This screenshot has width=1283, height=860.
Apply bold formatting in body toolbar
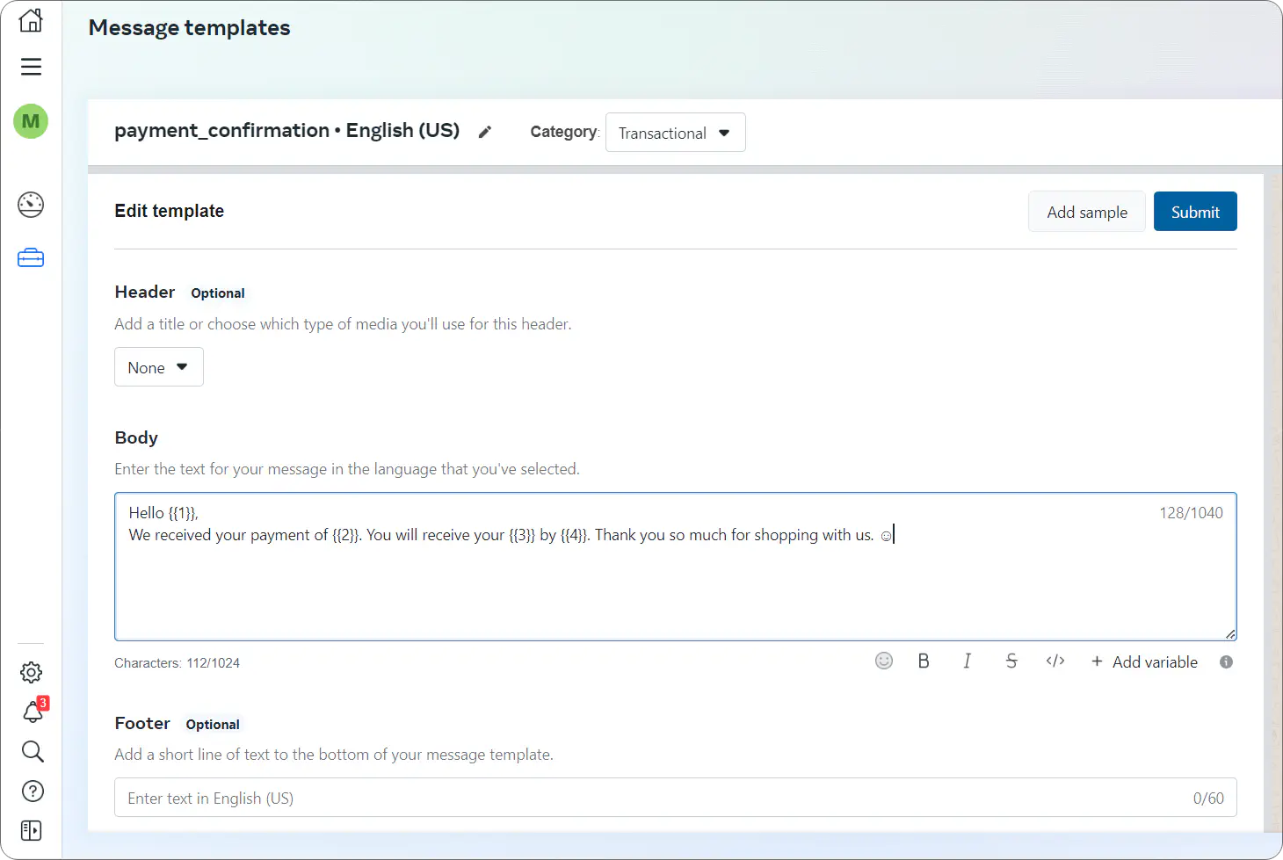pyautogui.click(x=924, y=661)
